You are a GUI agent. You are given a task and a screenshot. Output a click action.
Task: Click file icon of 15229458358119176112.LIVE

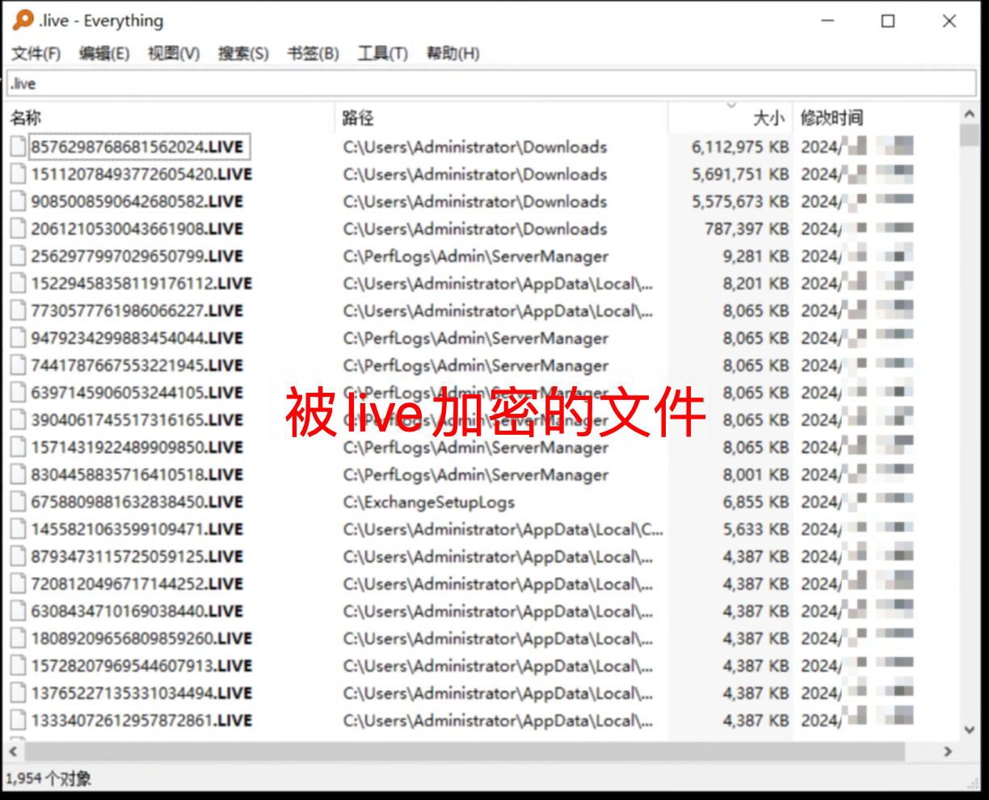(18, 284)
